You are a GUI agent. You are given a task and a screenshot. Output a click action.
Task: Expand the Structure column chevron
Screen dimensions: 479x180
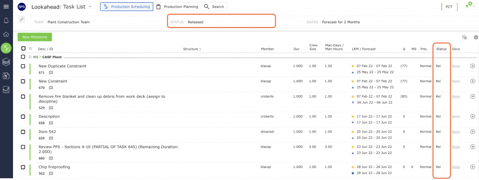point(200,49)
